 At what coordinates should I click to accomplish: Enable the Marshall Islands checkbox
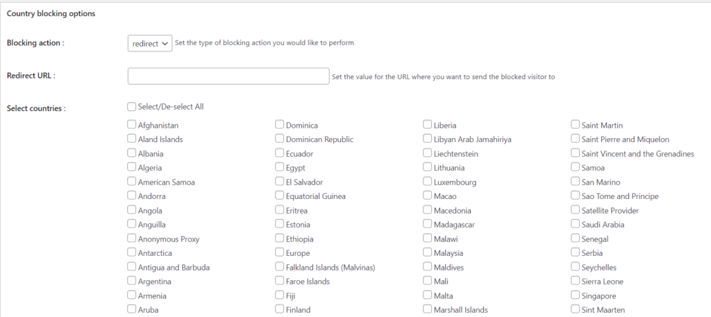(x=428, y=309)
